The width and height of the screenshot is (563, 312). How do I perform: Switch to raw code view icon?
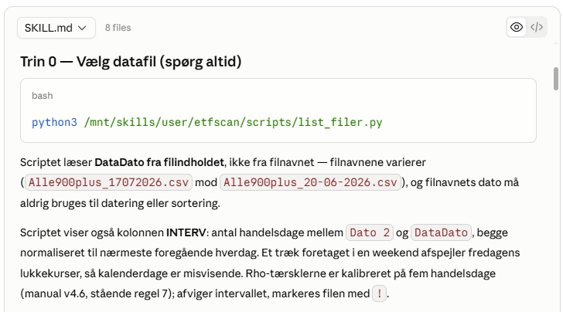(x=537, y=27)
